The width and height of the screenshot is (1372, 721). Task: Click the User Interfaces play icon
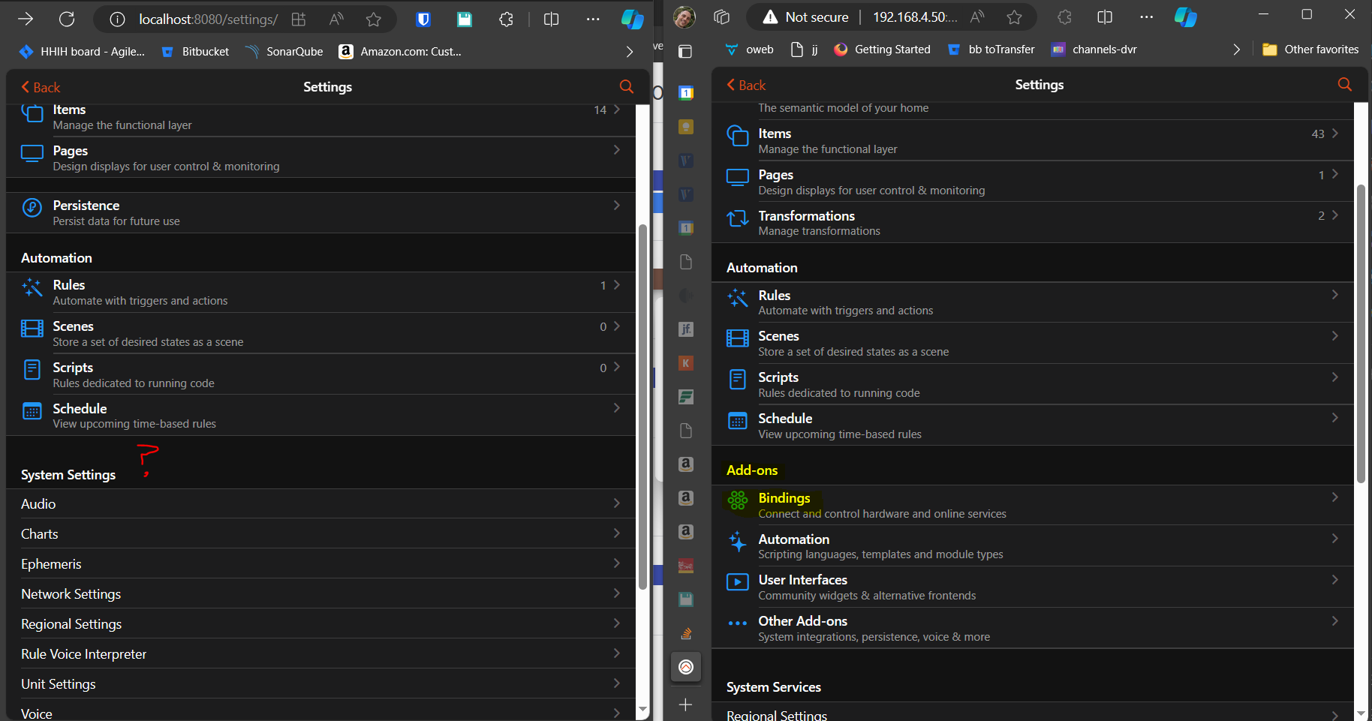(738, 582)
